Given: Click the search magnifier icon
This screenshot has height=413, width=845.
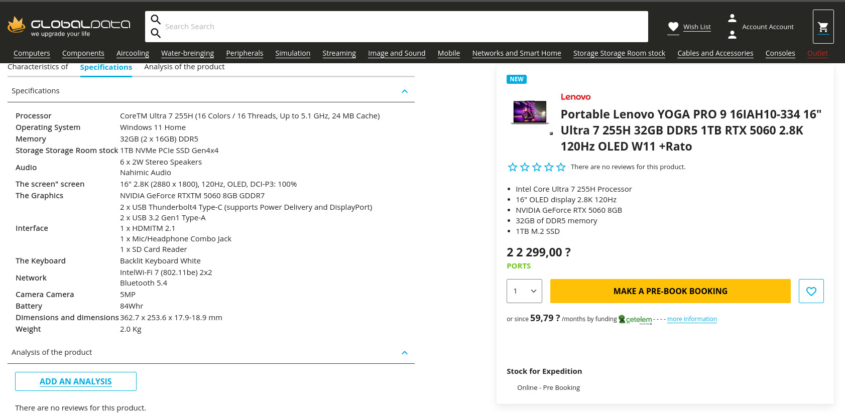Looking at the screenshot, I should click(156, 20).
